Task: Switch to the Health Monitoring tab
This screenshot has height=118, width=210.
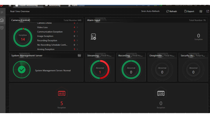Action: tap(26, 5)
